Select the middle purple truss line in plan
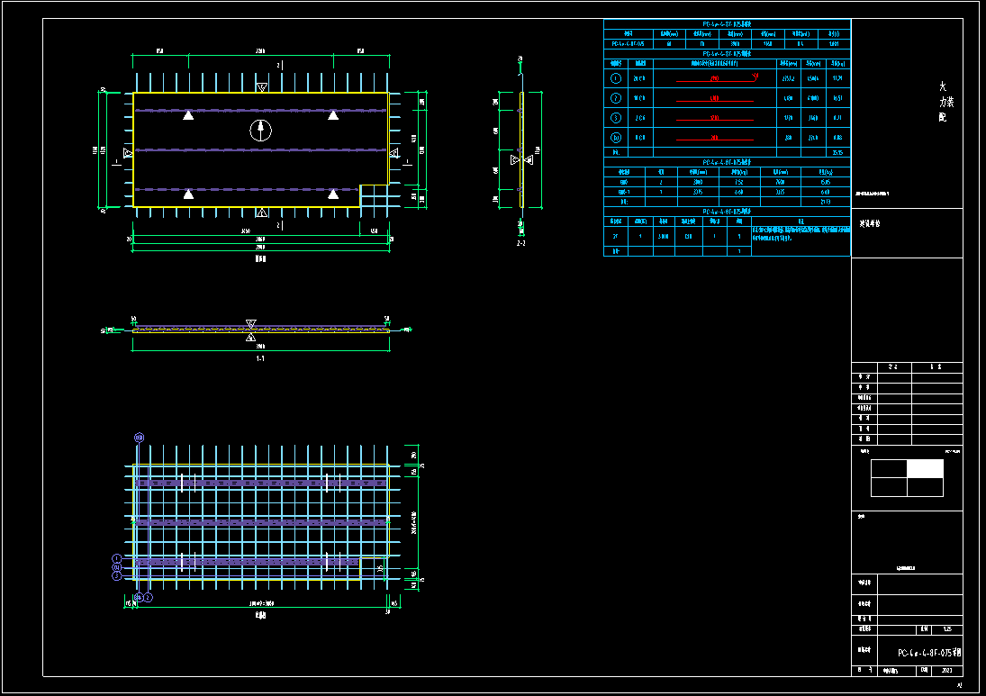The image size is (986, 696). (x=260, y=149)
